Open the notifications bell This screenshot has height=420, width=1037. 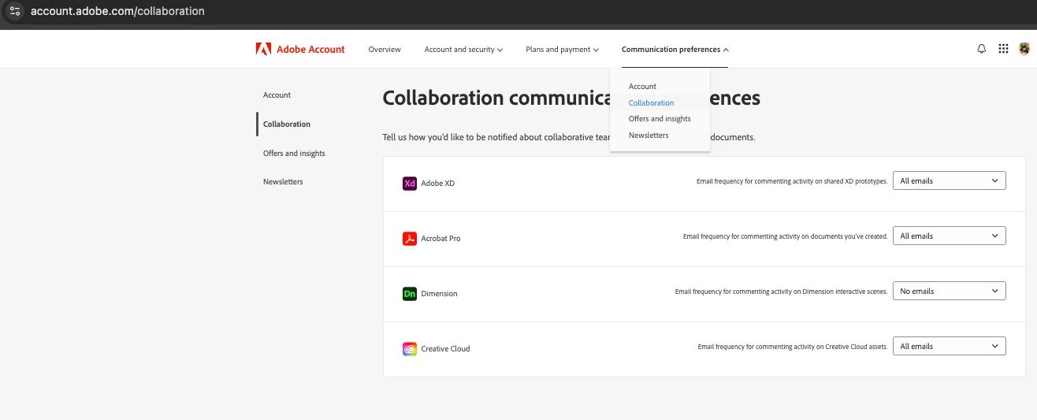(x=981, y=49)
